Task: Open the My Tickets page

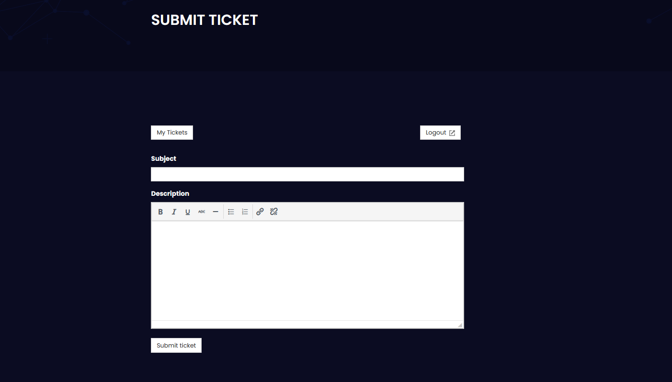Action: click(x=171, y=132)
